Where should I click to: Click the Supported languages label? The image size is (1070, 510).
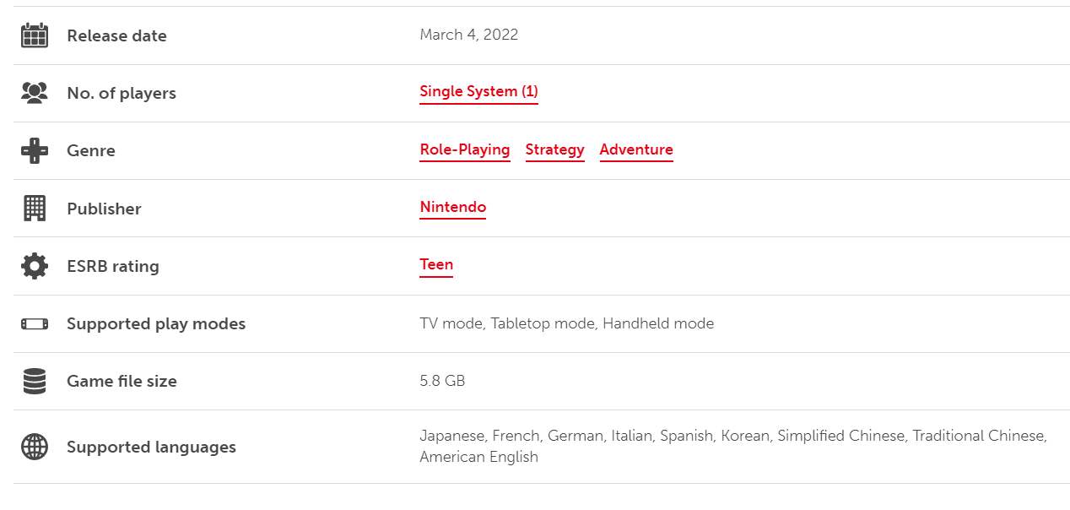[151, 447]
